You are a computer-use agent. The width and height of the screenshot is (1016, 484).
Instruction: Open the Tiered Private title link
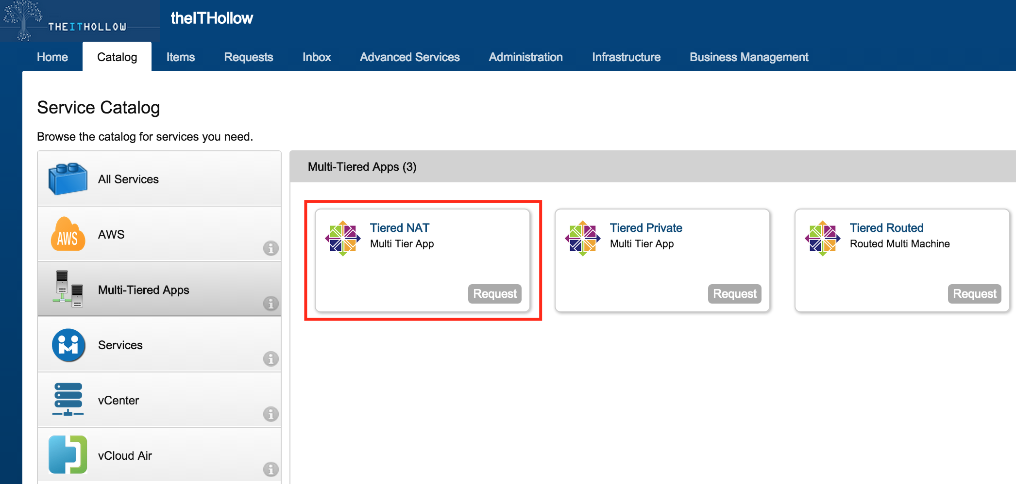pos(645,228)
